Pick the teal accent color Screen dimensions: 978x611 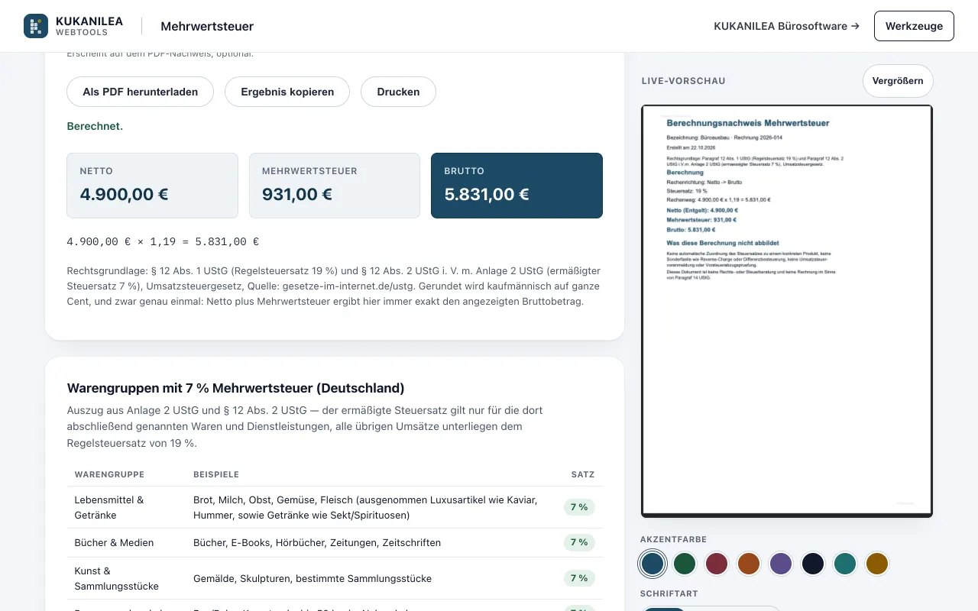point(845,564)
